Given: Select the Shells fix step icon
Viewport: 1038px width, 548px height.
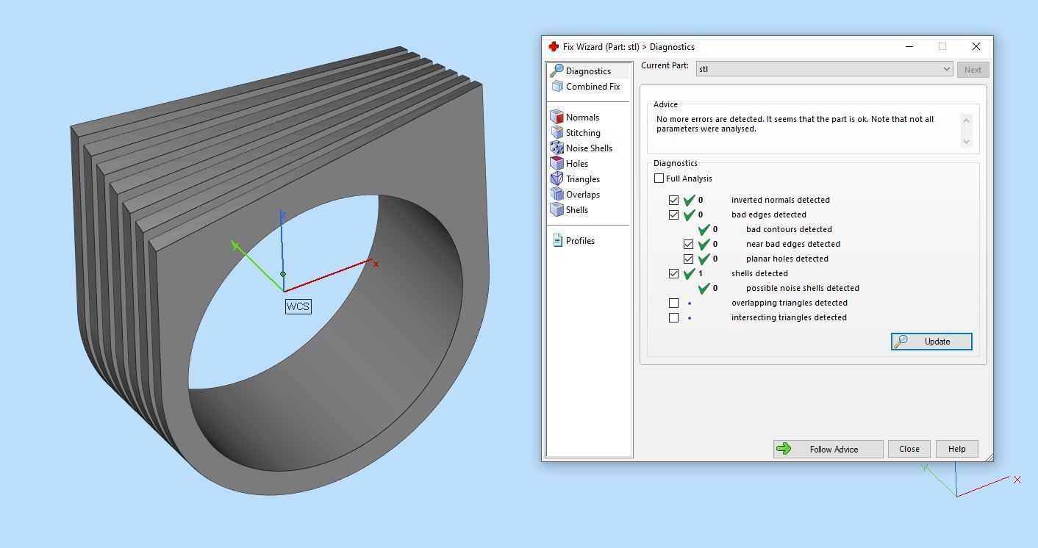Looking at the screenshot, I should 557,209.
